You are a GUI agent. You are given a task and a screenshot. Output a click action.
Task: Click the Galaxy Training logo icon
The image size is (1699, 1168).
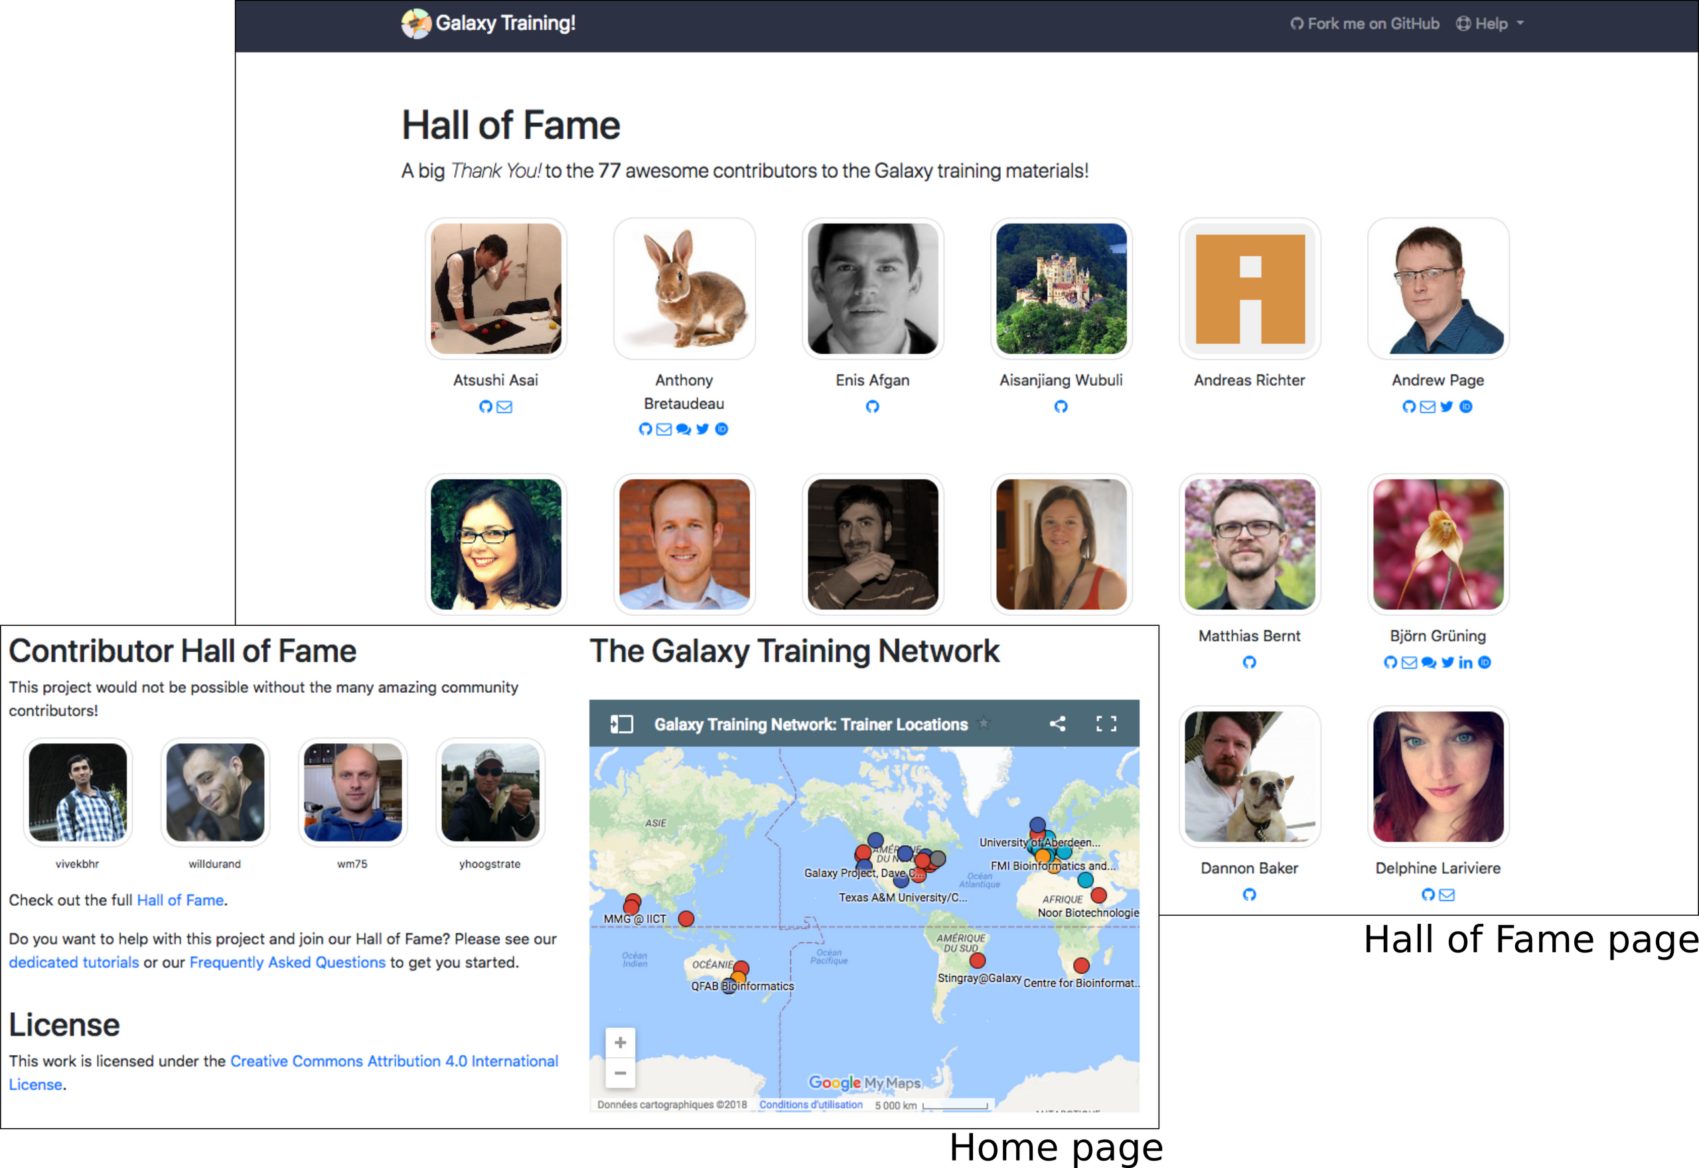point(415,23)
